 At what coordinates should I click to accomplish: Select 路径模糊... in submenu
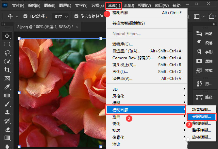[201, 130]
